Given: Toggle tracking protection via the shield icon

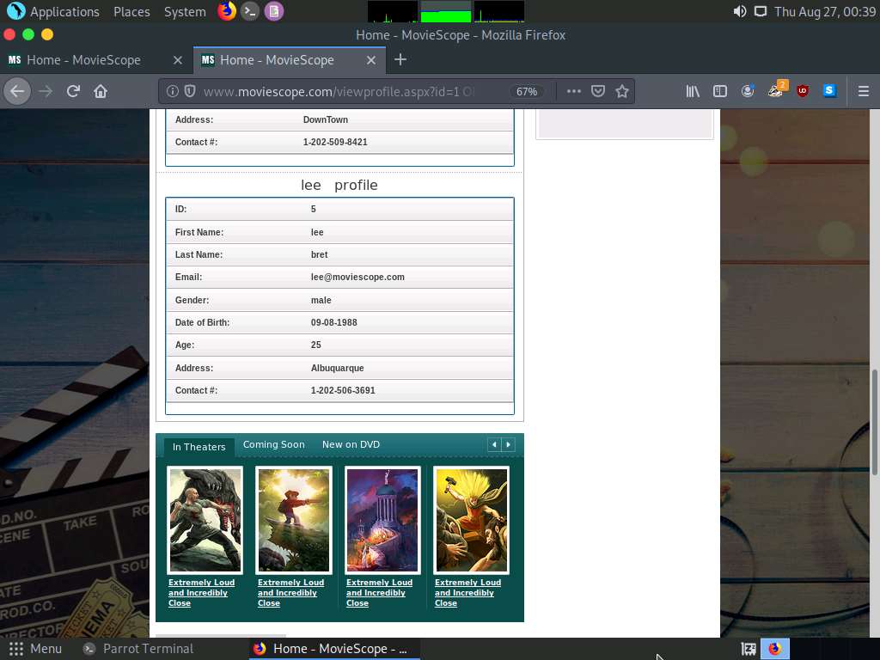Looking at the screenshot, I should click(x=189, y=91).
